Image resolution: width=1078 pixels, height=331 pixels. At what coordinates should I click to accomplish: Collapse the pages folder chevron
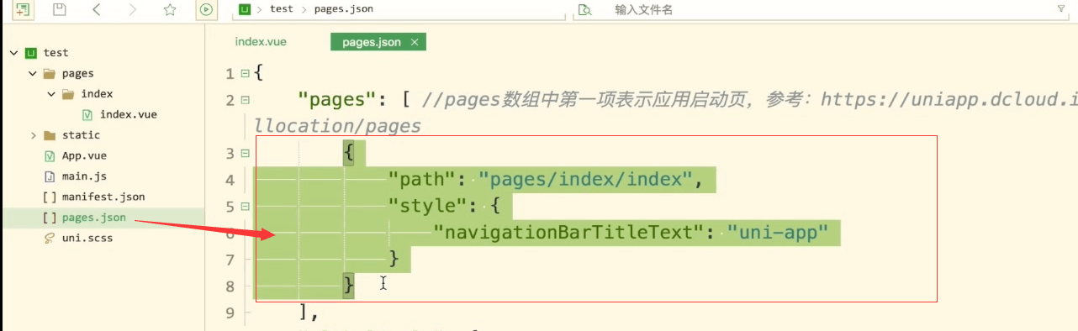click(x=33, y=74)
